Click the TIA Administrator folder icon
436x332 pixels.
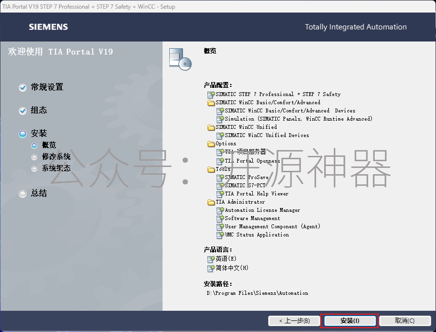211,202
